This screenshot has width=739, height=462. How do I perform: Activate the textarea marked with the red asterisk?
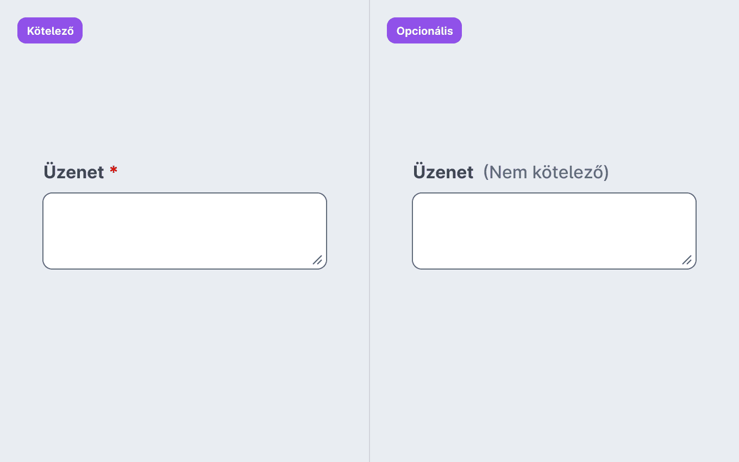click(185, 231)
